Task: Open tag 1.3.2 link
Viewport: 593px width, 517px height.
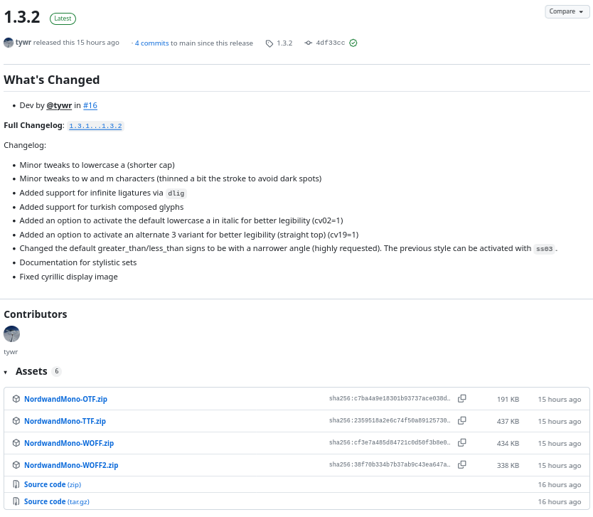Action: (284, 43)
